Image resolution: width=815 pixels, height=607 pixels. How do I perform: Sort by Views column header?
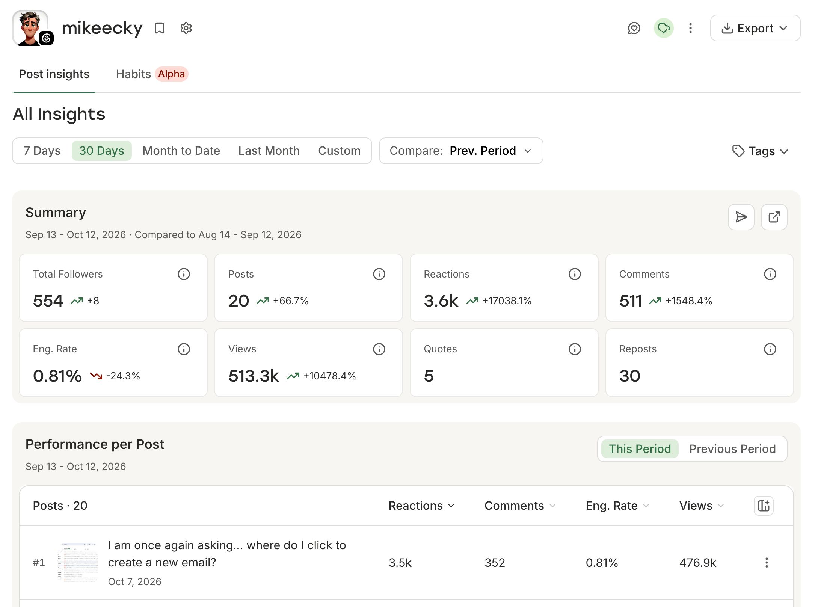tap(701, 506)
